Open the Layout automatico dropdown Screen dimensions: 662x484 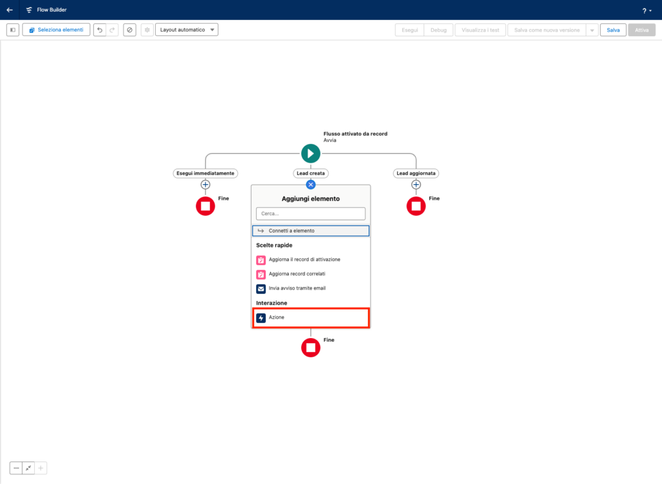(187, 30)
